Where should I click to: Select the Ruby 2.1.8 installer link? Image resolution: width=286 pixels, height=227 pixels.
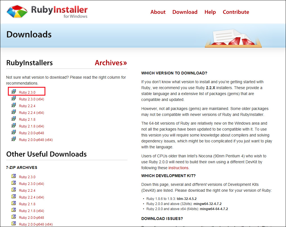tap(27, 119)
